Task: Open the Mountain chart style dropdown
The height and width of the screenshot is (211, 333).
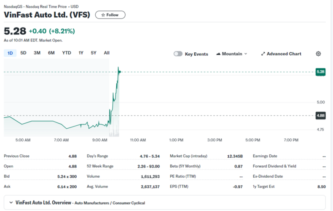Action: pos(232,54)
